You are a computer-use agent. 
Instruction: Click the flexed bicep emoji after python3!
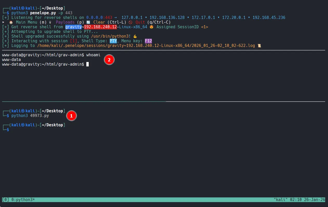coord(135,36)
